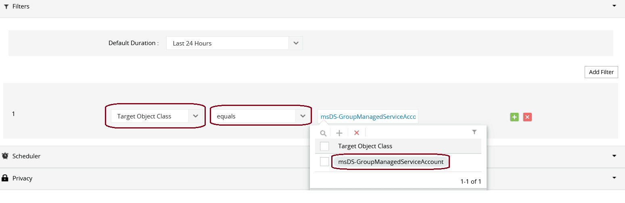The height and width of the screenshot is (203, 625).
Task: Click the funnel filter icon in popup
Action: point(474,132)
